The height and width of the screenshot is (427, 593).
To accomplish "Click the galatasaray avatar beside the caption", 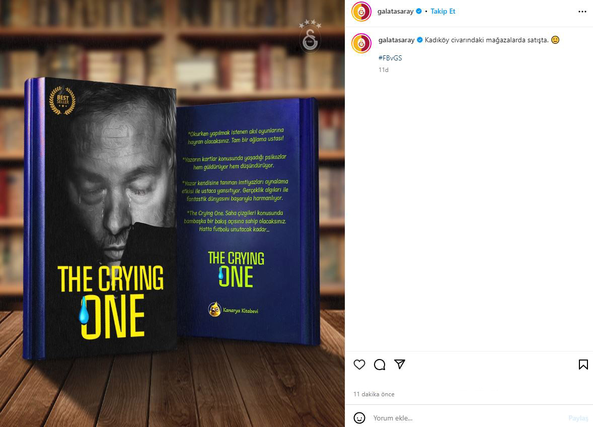I will pos(361,43).
